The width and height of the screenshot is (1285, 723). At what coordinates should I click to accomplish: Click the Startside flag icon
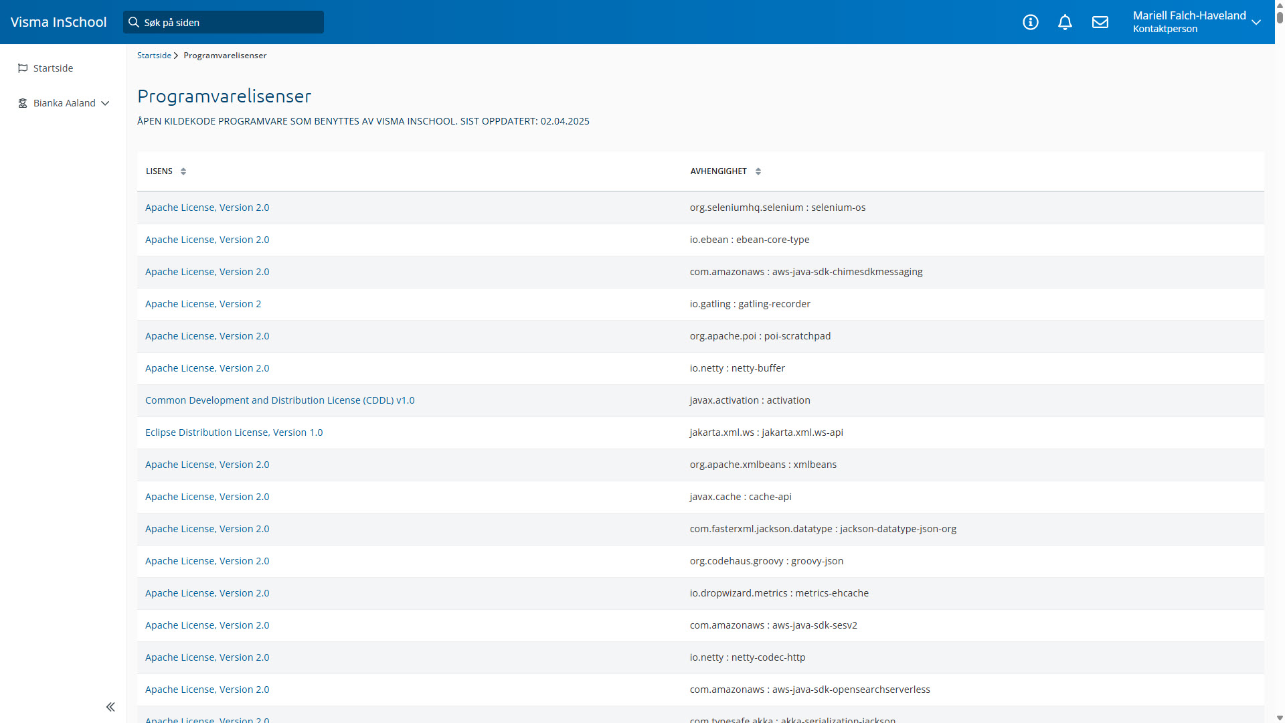click(x=23, y=68)
